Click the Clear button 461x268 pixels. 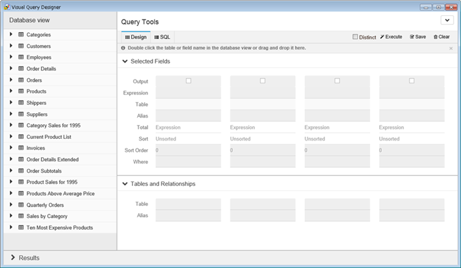441,37
